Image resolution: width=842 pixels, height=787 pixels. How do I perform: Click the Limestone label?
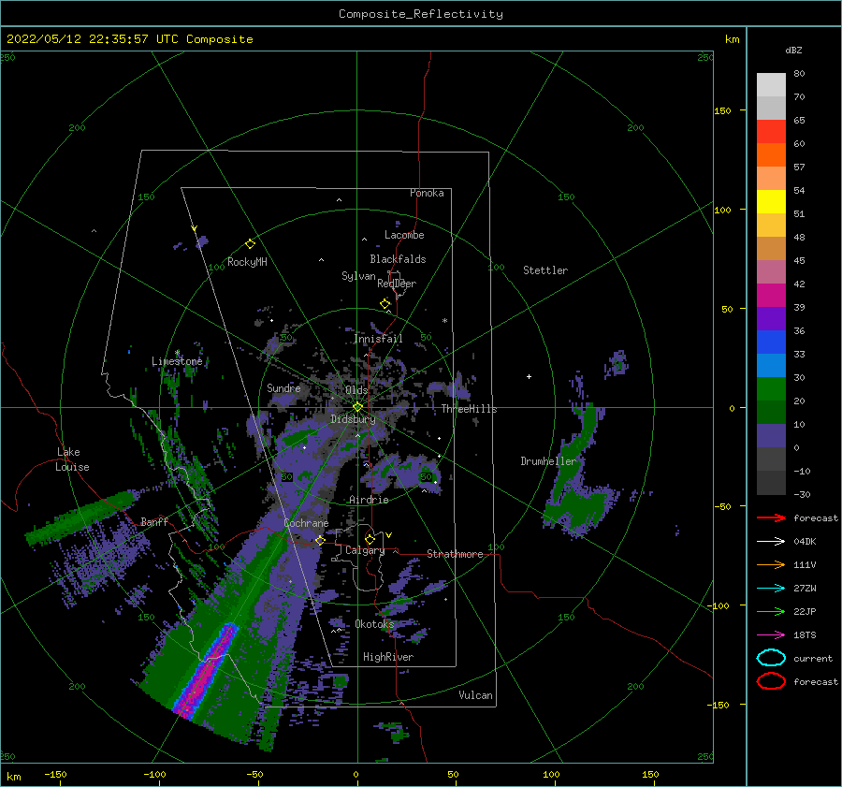pos(177,361)
